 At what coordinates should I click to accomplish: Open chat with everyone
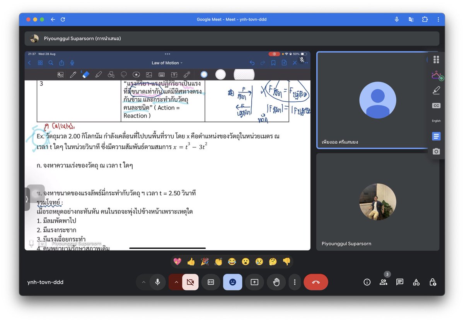400,282
